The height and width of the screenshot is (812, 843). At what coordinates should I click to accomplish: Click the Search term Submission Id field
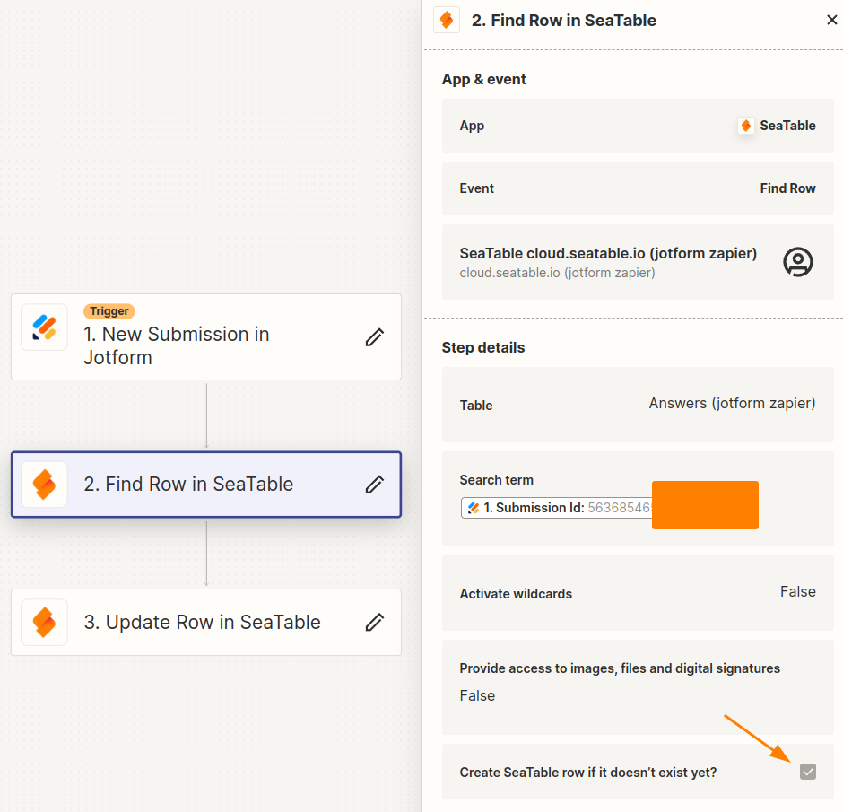tap(556, 508)
